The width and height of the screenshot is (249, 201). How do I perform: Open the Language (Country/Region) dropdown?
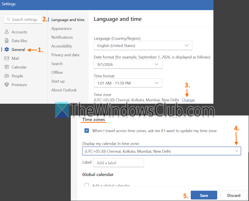143,46
